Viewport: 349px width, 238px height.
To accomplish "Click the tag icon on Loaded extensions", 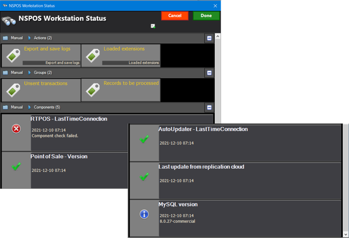I will [93, 56].
